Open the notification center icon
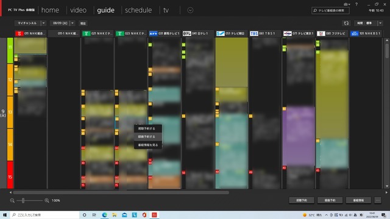Viewport: 390px width, 219px height. pos(384,215)
